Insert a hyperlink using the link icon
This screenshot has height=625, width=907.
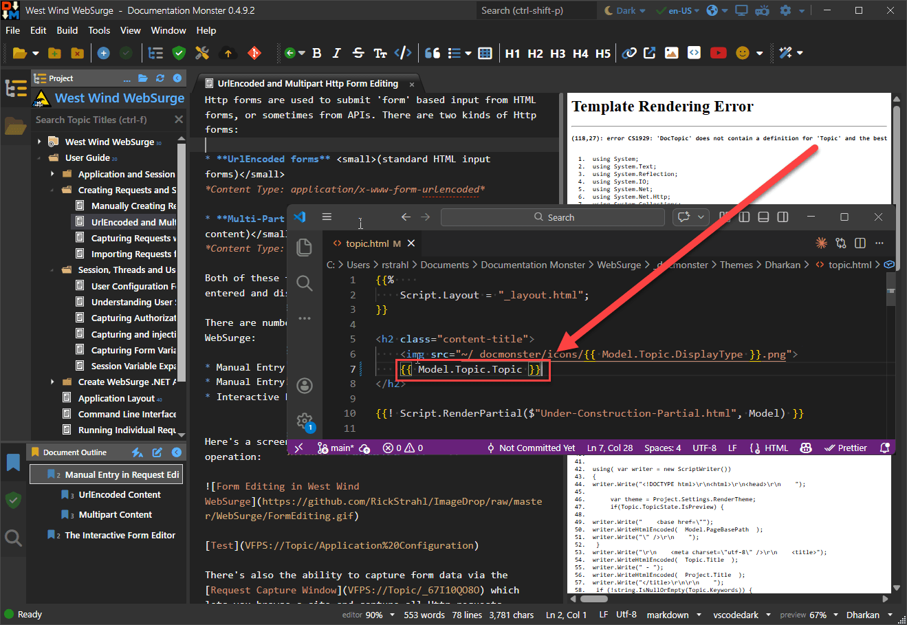point(629,53)
